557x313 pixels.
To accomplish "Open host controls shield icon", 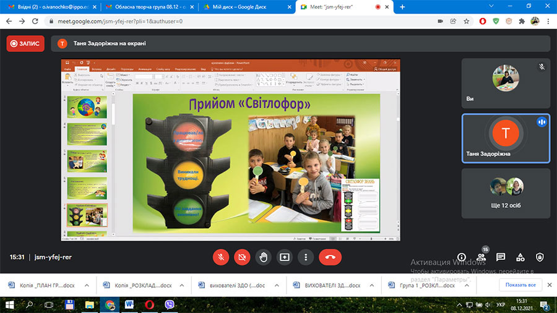I will pos(540,257).
